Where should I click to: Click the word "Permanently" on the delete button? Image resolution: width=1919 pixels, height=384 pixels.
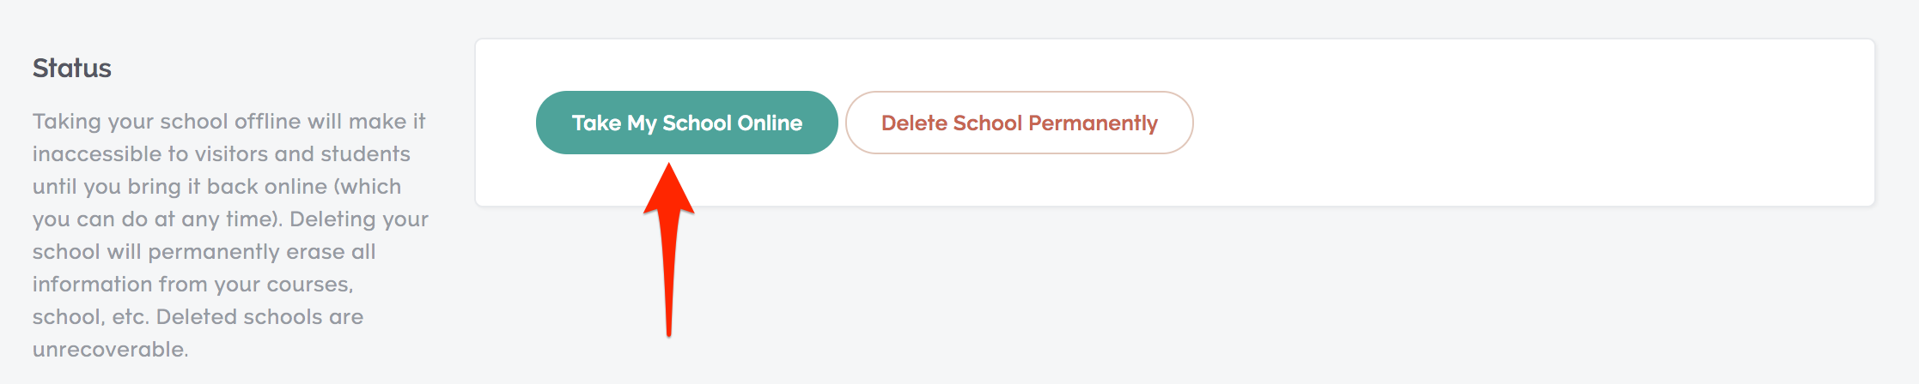[1093, 123]
